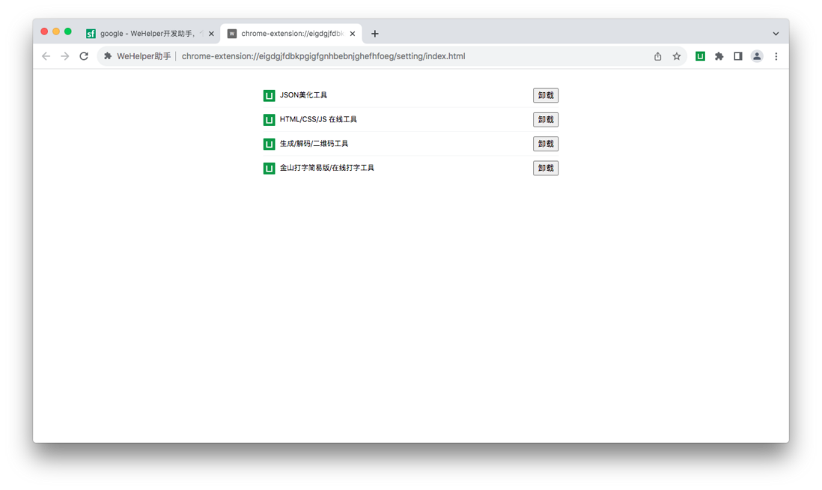
Task: Click the green icon beside JSON美化工具
Action: coord(269,95)
